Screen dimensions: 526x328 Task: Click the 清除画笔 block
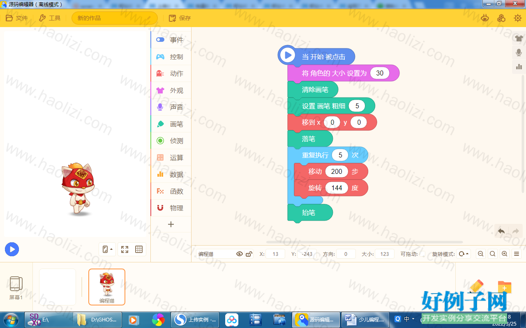(313, 90)
